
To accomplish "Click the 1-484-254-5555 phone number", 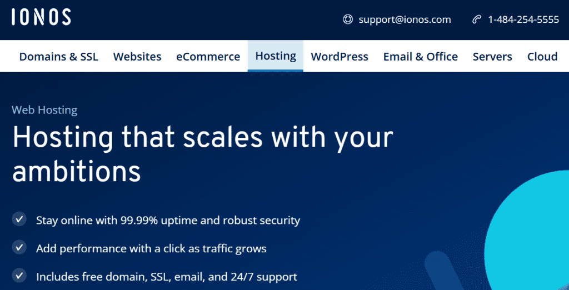I will (x=523, y=19).
